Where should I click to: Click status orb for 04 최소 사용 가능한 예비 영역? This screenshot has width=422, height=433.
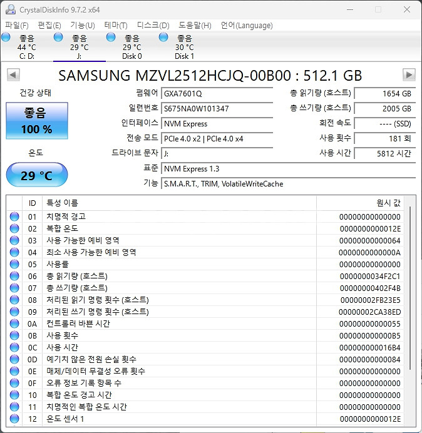[14, 252]
